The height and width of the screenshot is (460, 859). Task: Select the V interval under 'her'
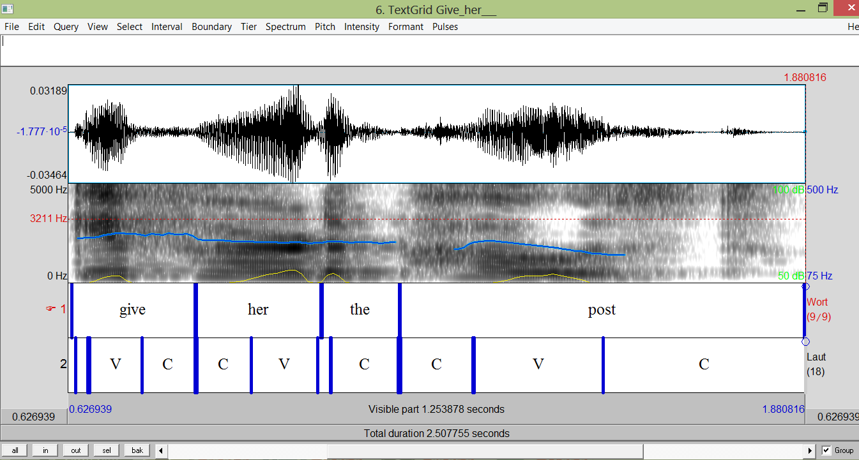click(284, 365)
